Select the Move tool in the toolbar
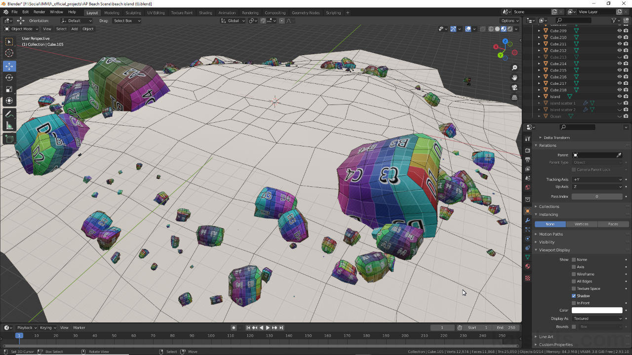632x355 pixels. tap(9, 66)
